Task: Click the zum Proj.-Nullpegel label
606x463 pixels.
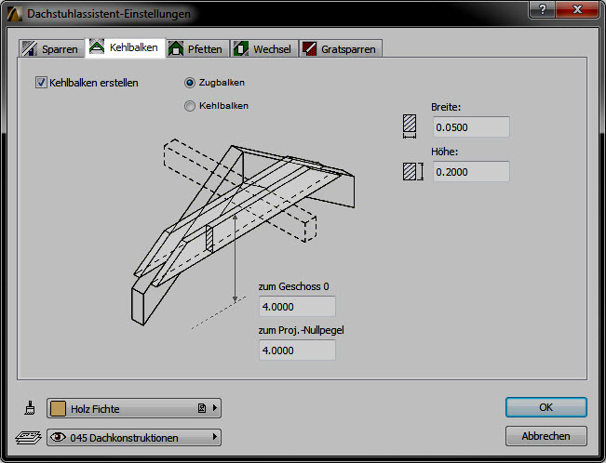Action: (x=301, y=330)
